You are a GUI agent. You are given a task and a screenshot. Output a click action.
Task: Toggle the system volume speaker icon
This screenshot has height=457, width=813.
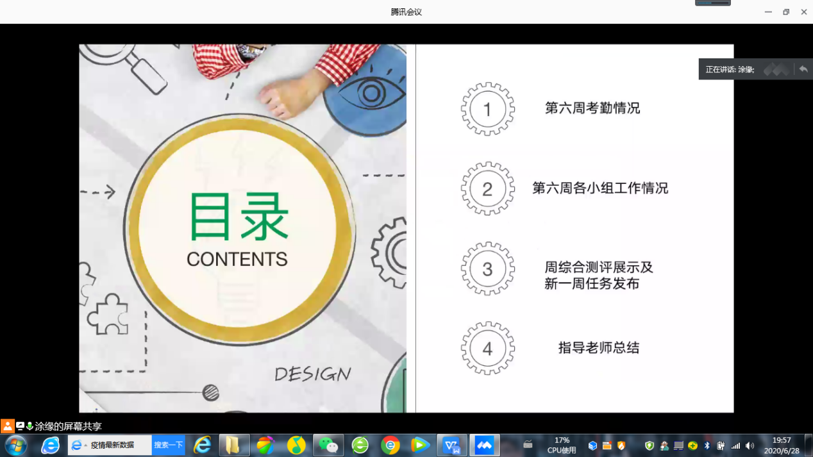[750, 445]
